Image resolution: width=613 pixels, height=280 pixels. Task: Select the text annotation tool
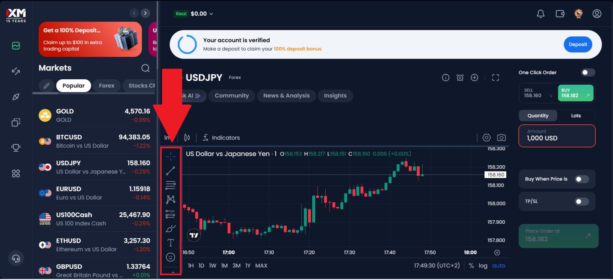point(170,243)
